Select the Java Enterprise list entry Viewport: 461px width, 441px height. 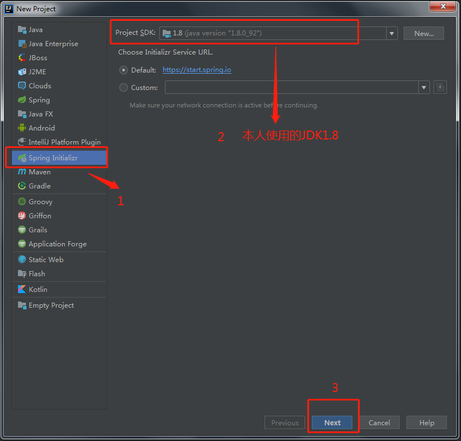tap(59, 44)
